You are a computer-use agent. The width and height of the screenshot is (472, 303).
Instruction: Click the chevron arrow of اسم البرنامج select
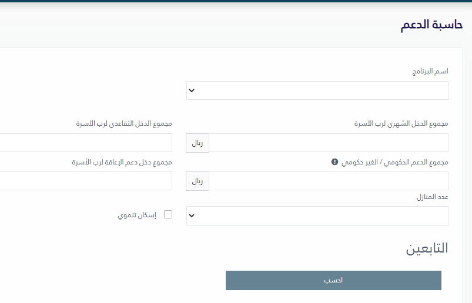[x=192, y=90]
